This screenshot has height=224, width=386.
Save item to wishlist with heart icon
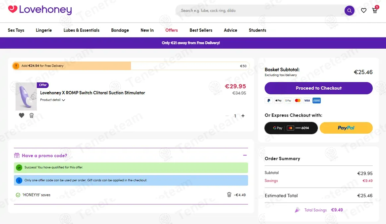[22, 115]
